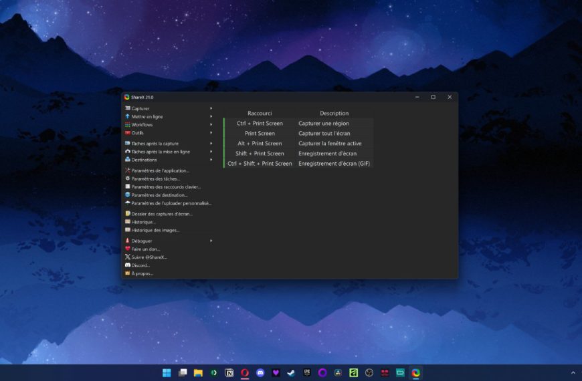Click the ShareX icon in the taskbar
The image size is (582, 381).
415,373
